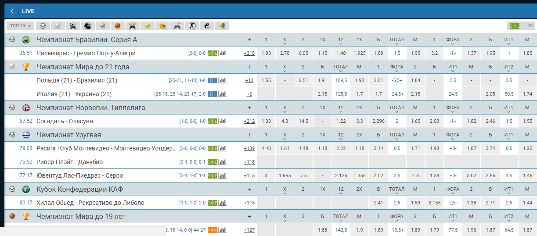Open live court for Польша (21) - Бразилия (21)
This screenshot has width=537, height=236.
click(x=213, y=80)
